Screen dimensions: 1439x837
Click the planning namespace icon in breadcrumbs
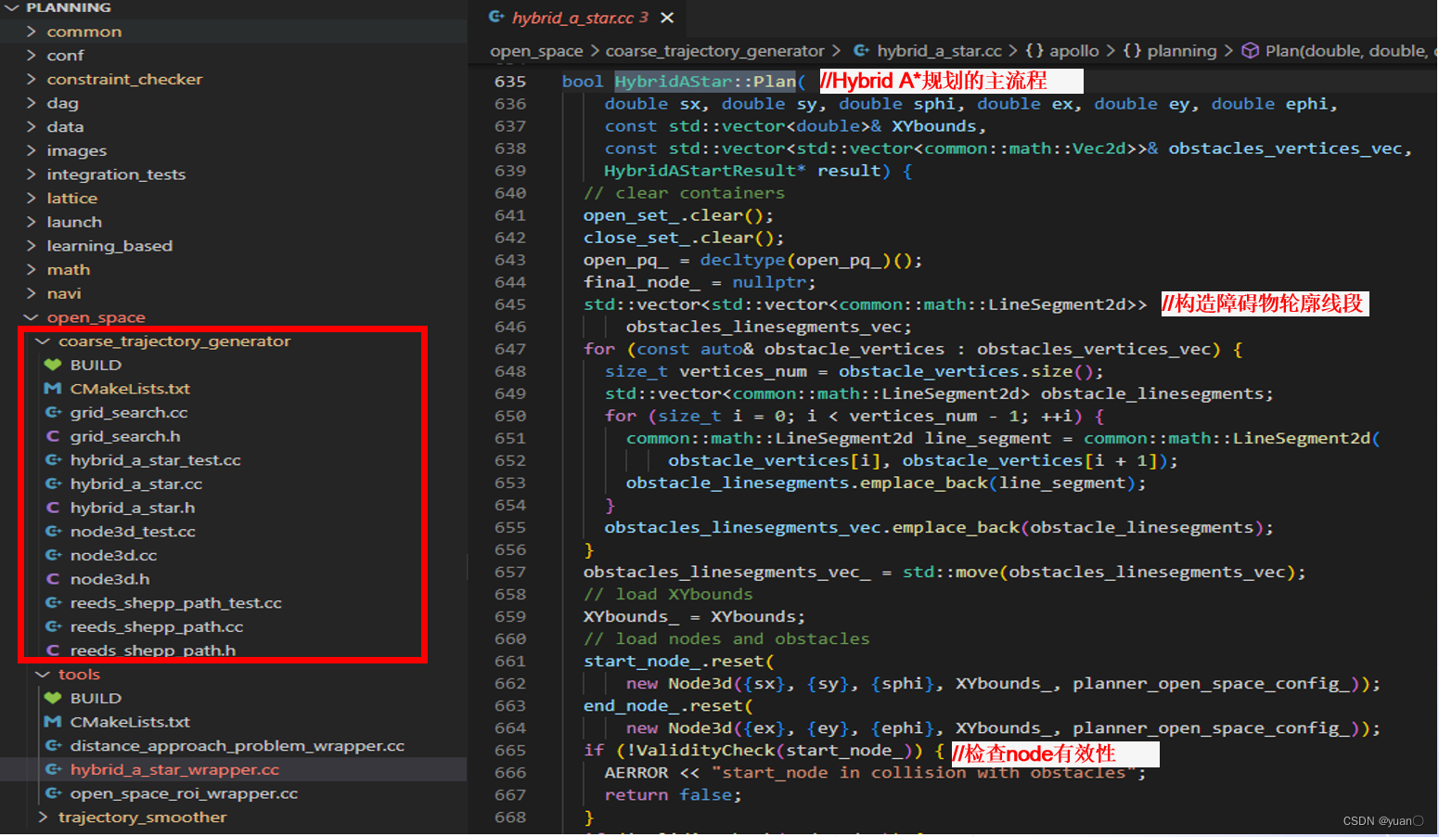(x=1133, y=51)
